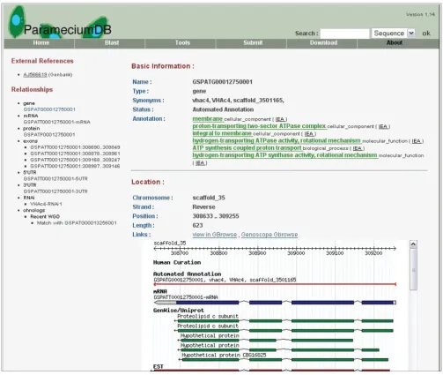Click IEA evidence code next to membrane
The image size is (443, 375).
click(x=280, y=119)
